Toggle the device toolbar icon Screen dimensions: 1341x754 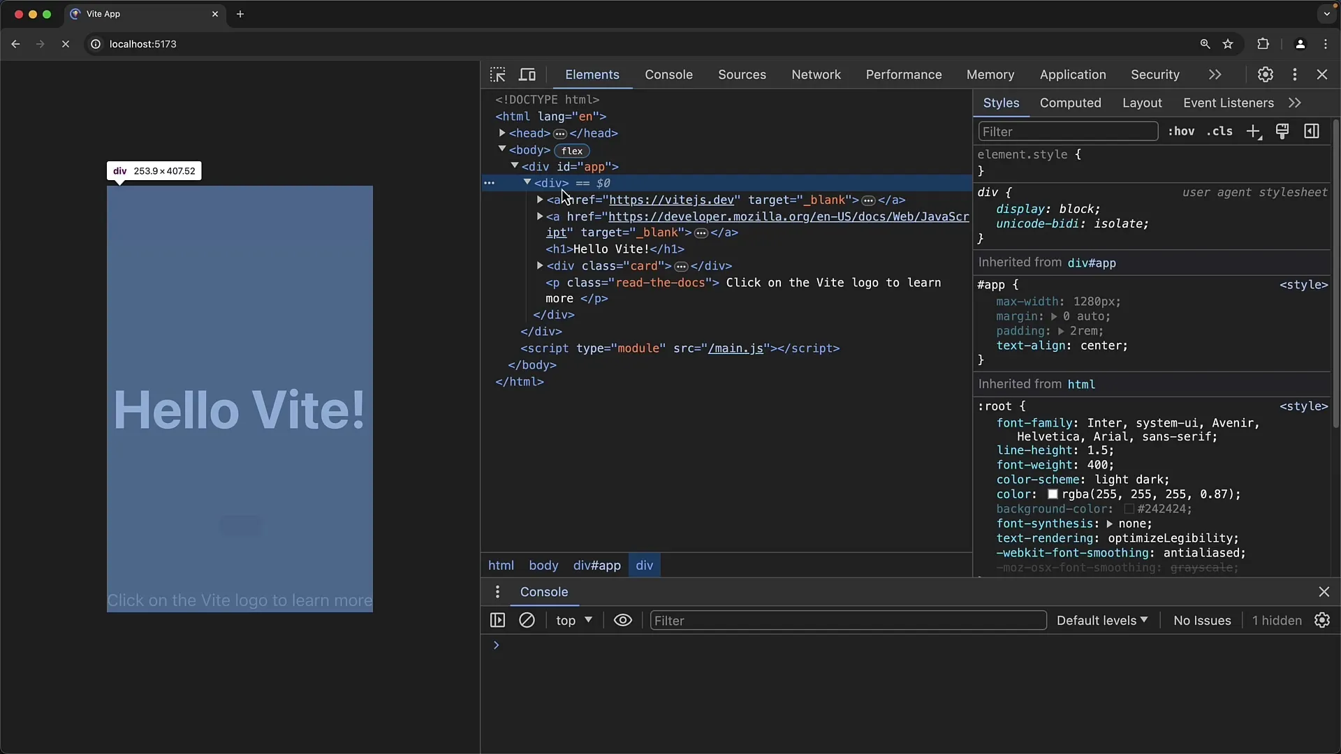(x=527, y=75)
